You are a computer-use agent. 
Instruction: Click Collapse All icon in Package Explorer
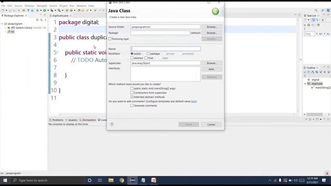tap(37, 20)
